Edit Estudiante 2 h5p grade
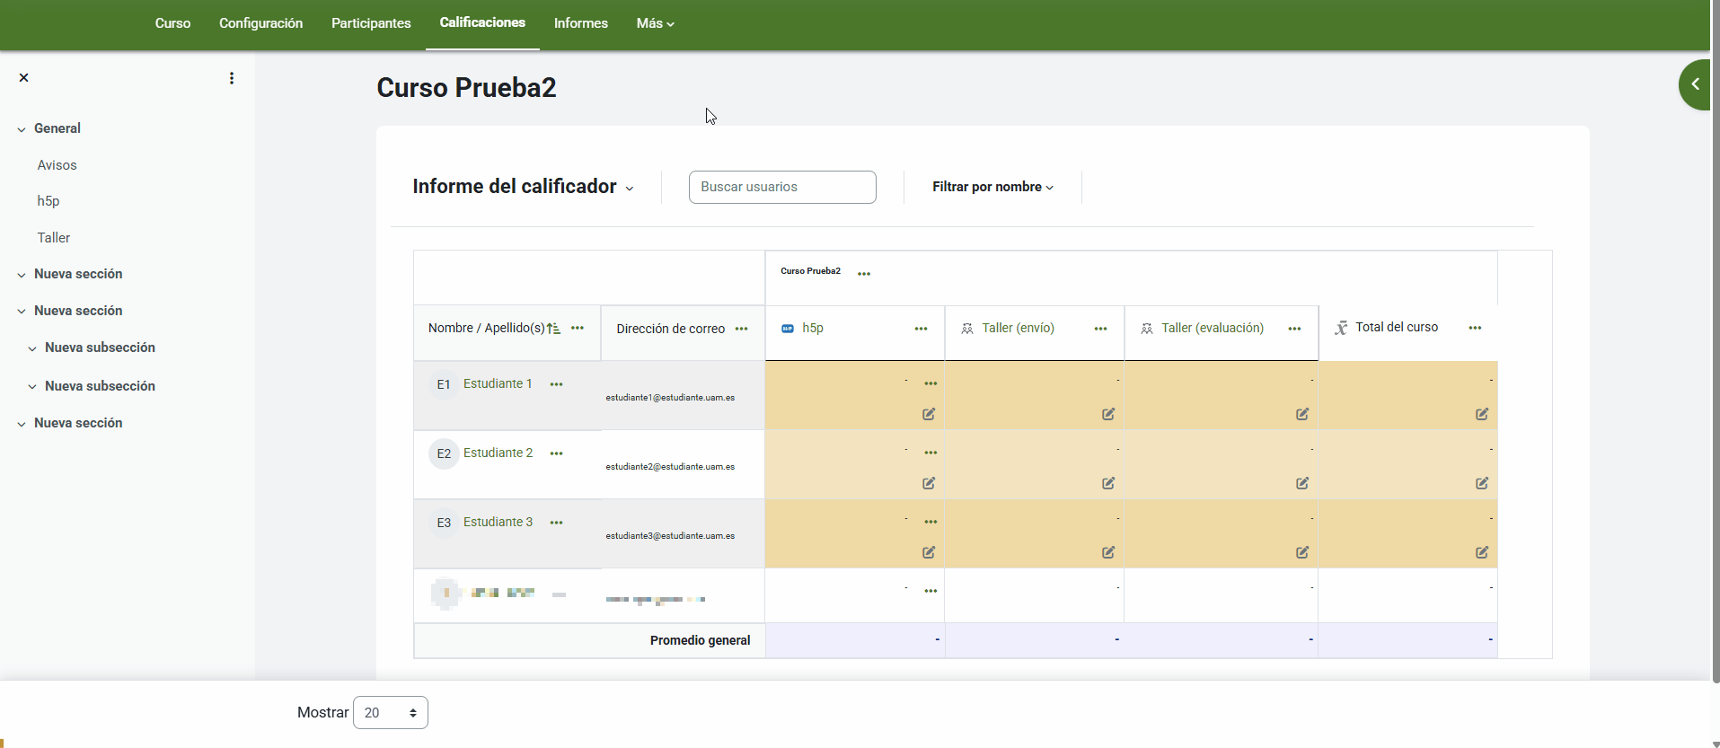Viewport: 1720px width, 748px height. tap(929, 483)
